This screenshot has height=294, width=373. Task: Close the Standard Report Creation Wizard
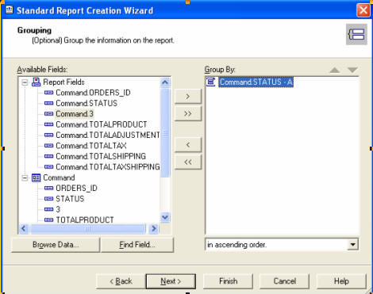[363, 10]
